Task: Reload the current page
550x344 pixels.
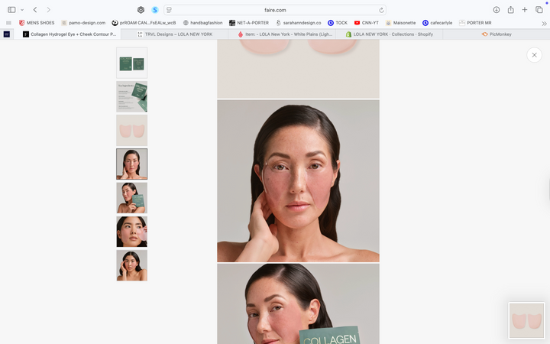Action: click(381, 10)
